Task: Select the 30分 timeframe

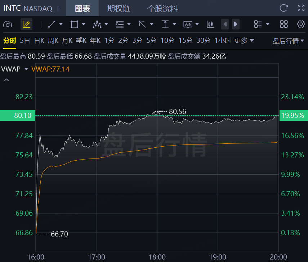Action: click(x=204, y=41)
